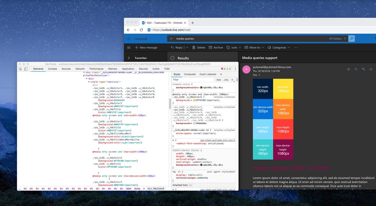This screenshot has width=376, height=206.
Task: Reply to the selected email
Action: click(x=176, y=48)
